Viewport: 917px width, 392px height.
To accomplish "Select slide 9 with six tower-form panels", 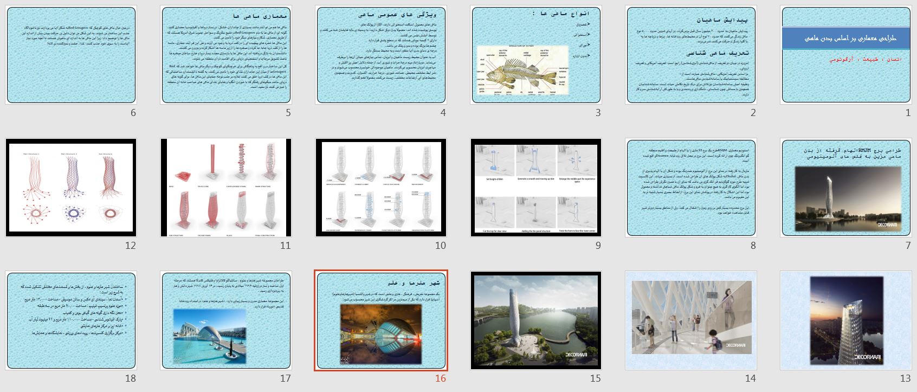I will point(535,188).
